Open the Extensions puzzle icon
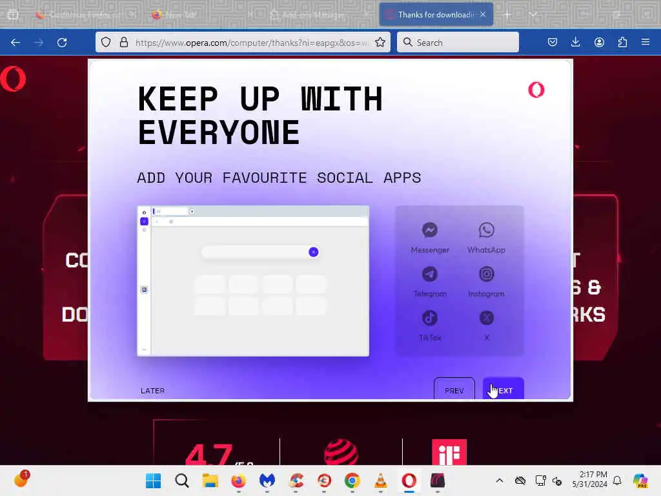The width and height of the screenshot is (661, 496). 622,42
